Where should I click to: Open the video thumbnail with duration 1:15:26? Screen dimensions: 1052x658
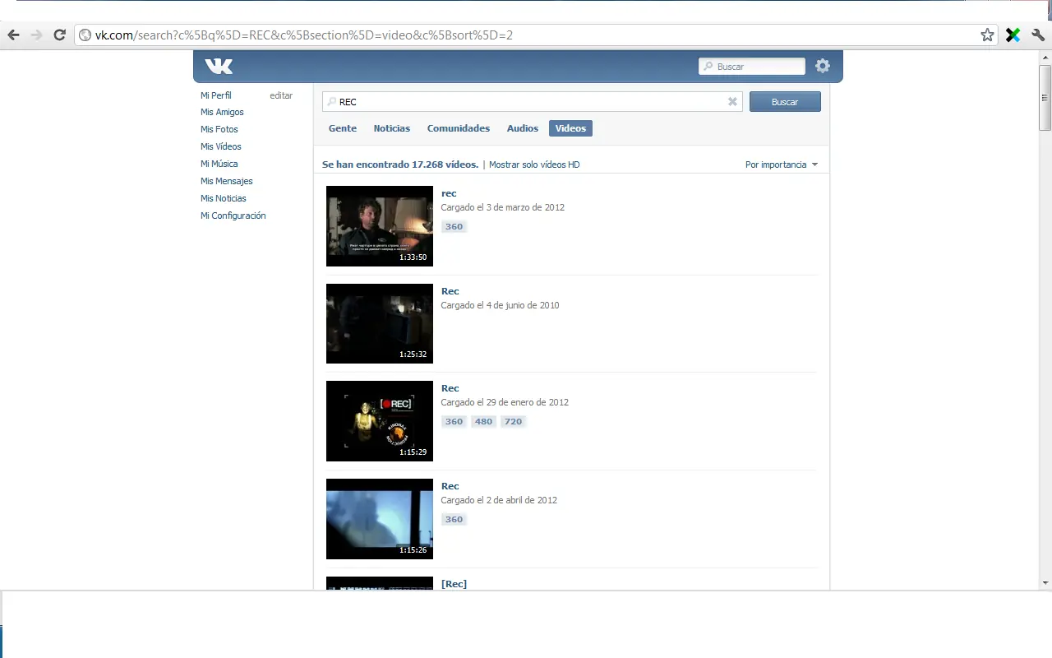380,519
